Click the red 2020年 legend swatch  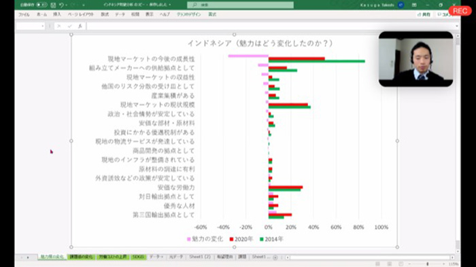231,239
